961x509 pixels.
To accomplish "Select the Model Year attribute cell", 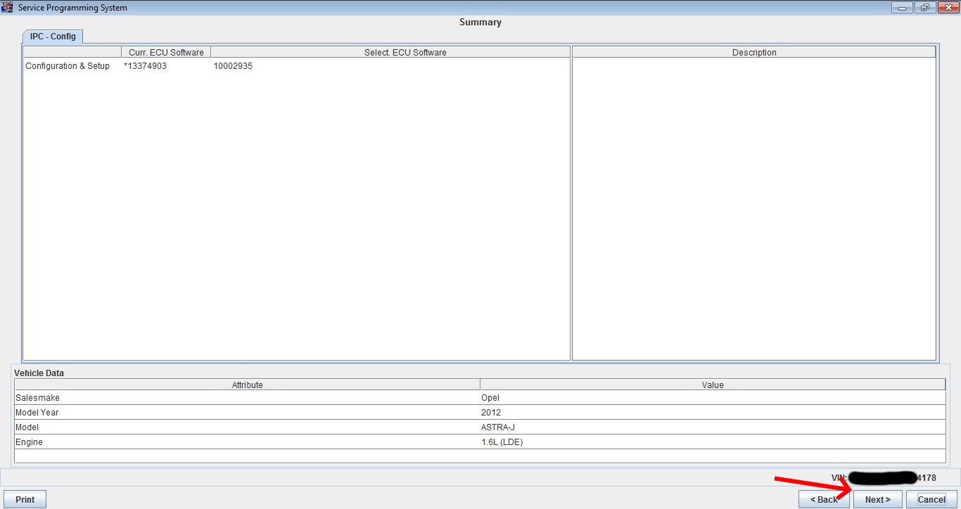I will [248, 413].
